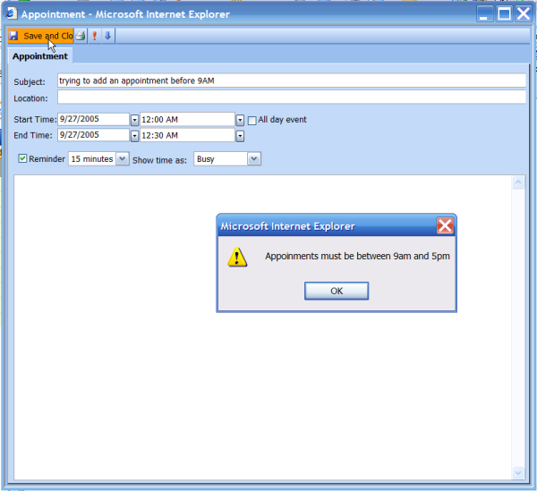The width and height of the screenshot is (537, 491).
Task: Open the Start Time date picker dropdown
Action: click(135, 120)
